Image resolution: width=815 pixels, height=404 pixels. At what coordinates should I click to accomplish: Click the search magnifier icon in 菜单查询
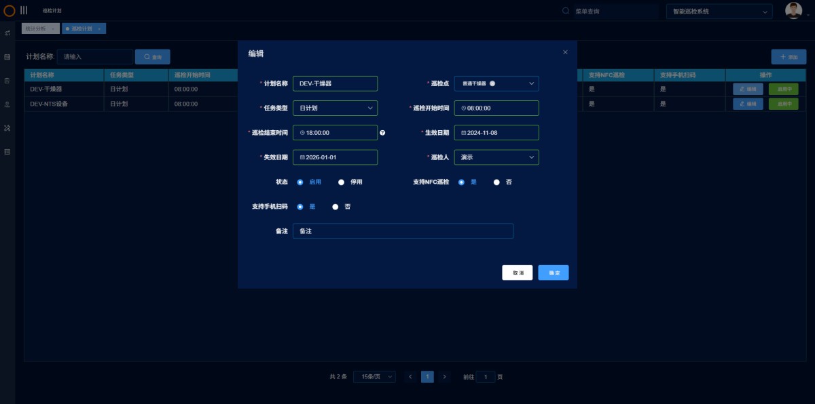pyautogui.click(x=564, y=11)
